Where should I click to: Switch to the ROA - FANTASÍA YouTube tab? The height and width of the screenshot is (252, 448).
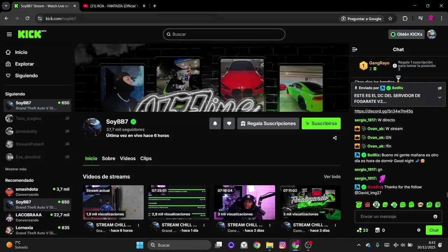tap(114, 6)
